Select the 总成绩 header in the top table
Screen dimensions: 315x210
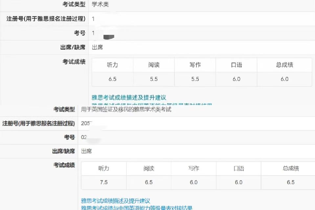[x=284, y=65]
